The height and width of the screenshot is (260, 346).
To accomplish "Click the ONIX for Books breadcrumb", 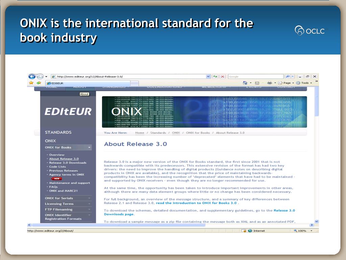I will [x=198, y=133].
